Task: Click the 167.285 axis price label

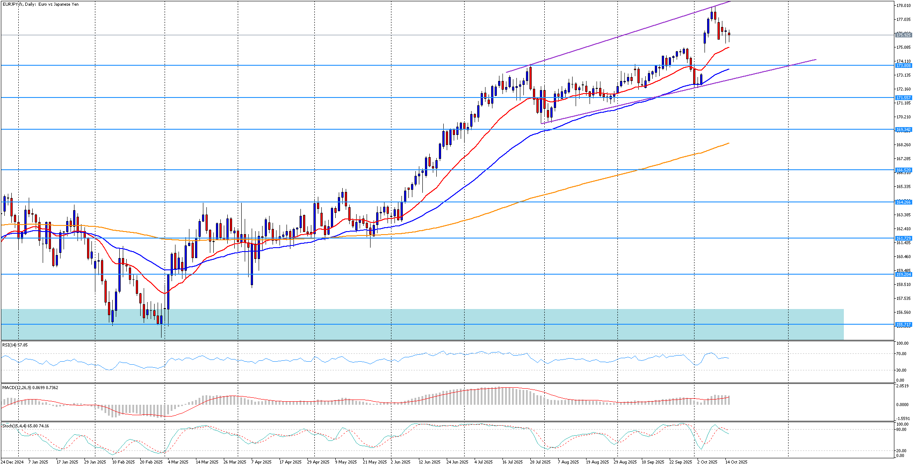Action: coord(903,159)
